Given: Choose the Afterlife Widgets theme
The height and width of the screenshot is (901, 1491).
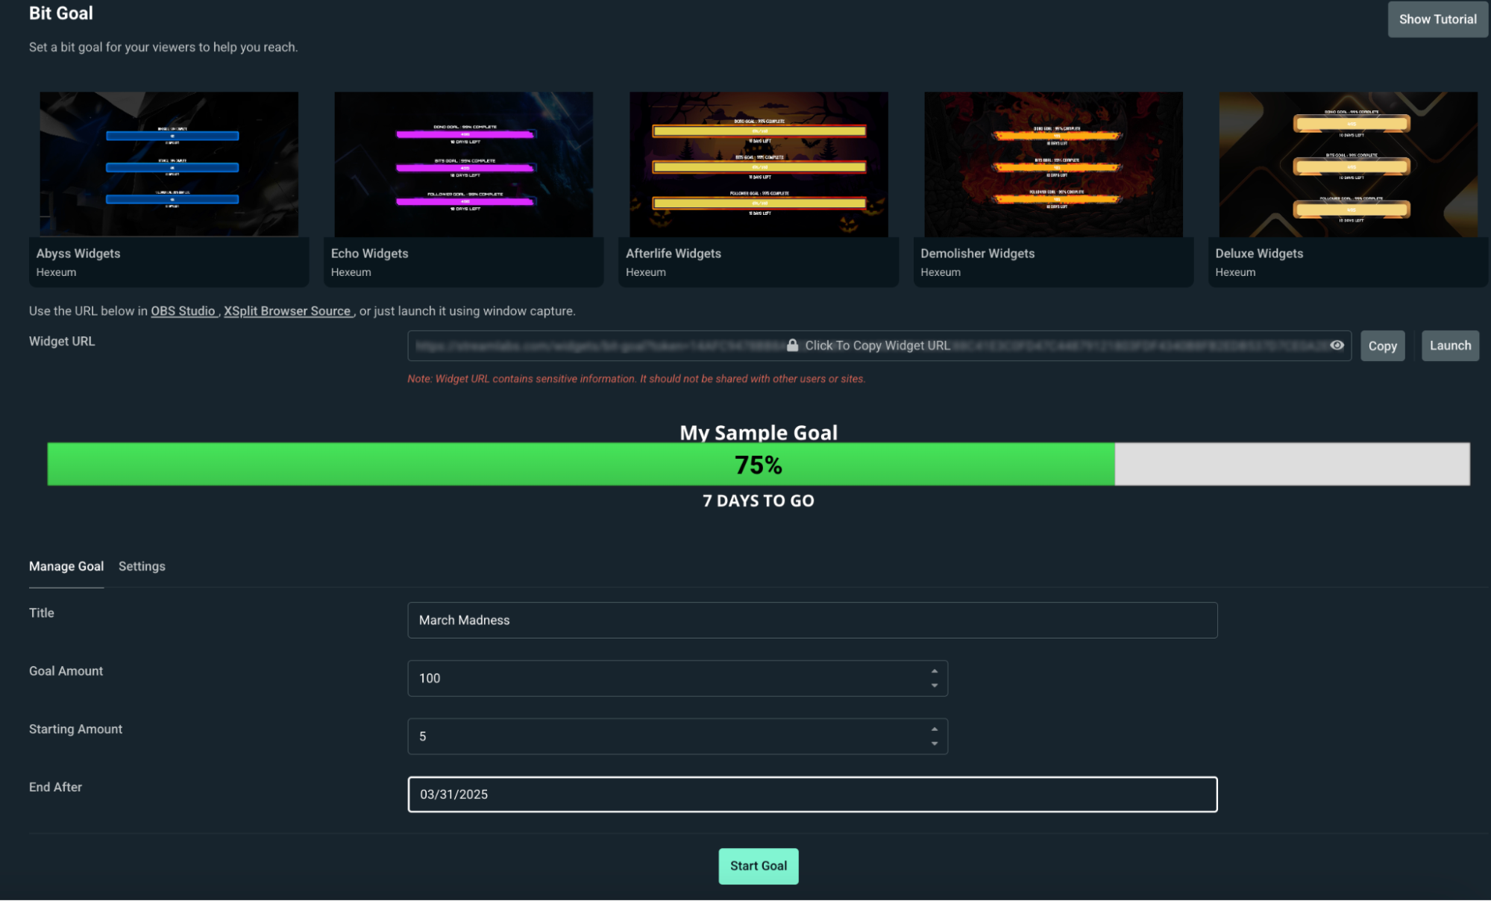Looking at the screenshot, I should tap(758, 164).
